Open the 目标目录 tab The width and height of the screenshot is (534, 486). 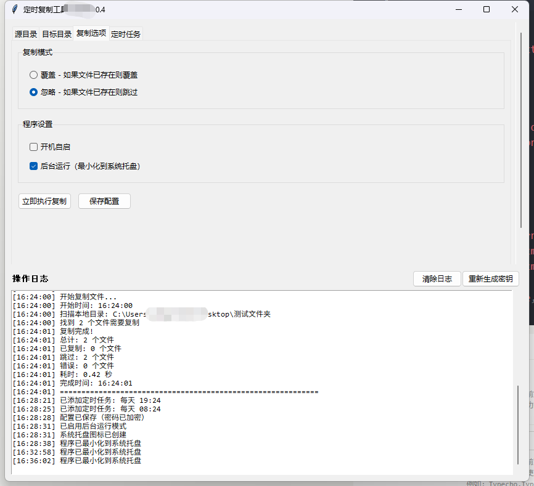(57, 34)
